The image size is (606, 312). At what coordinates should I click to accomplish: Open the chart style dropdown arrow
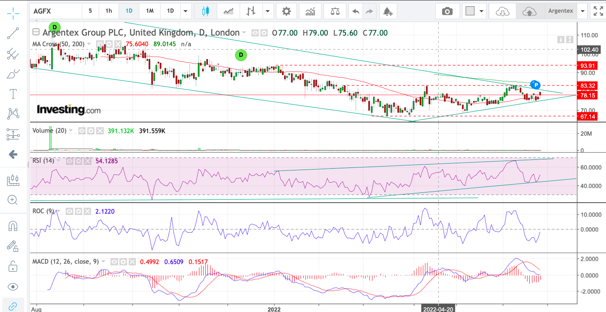[268, 11]
